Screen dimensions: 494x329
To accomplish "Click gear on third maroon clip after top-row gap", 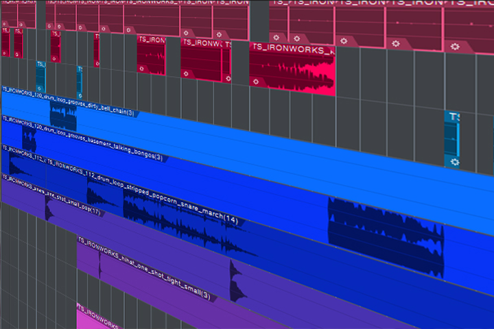I will click(x=344, y=41).
